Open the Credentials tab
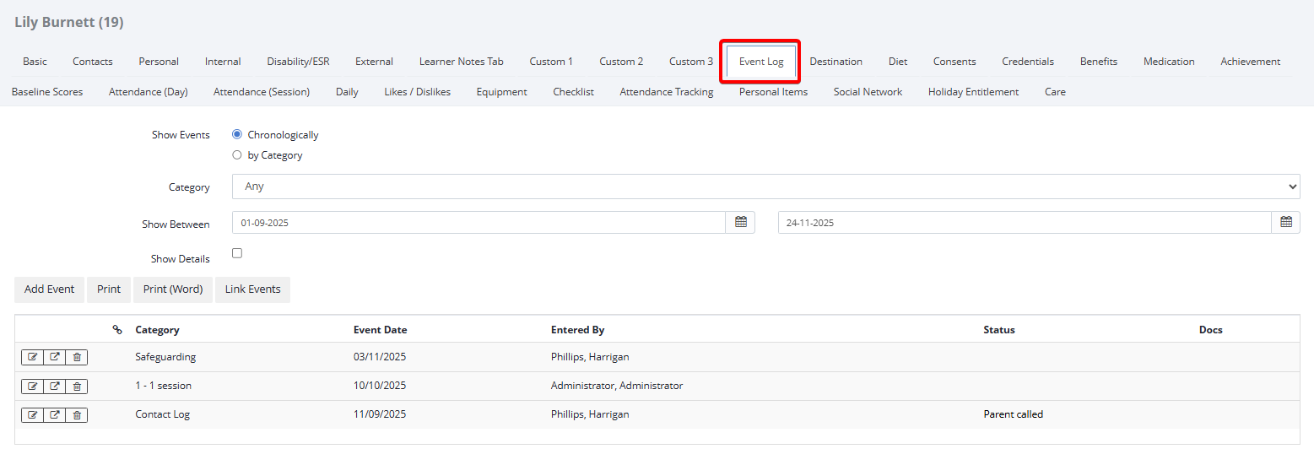1314x465 pixels. [x=1028, y=62]
